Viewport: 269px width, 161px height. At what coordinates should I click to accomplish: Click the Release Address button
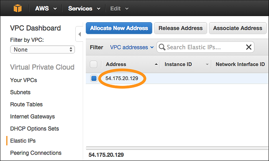coord(181,28)
